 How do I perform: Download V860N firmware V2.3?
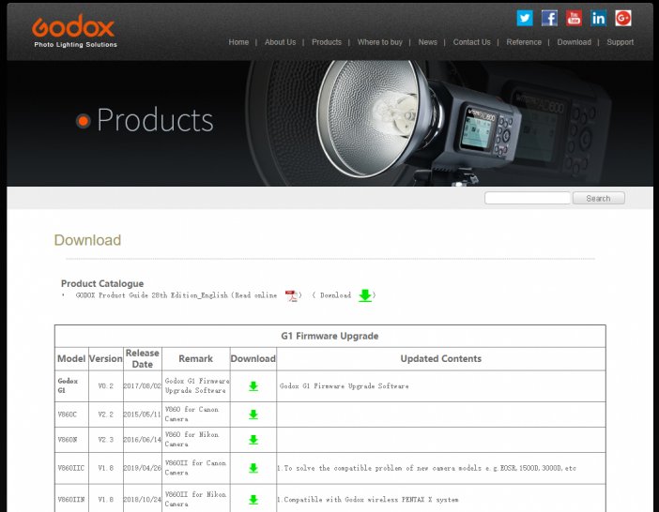click(x=253, y=440)
